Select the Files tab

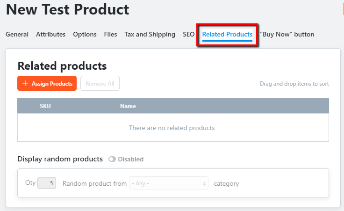pyautogui.click(x=110, y=34)
